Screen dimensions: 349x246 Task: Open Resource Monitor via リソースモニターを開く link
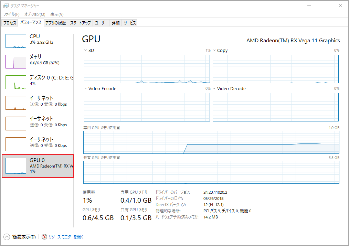click(x=66, y=237)
